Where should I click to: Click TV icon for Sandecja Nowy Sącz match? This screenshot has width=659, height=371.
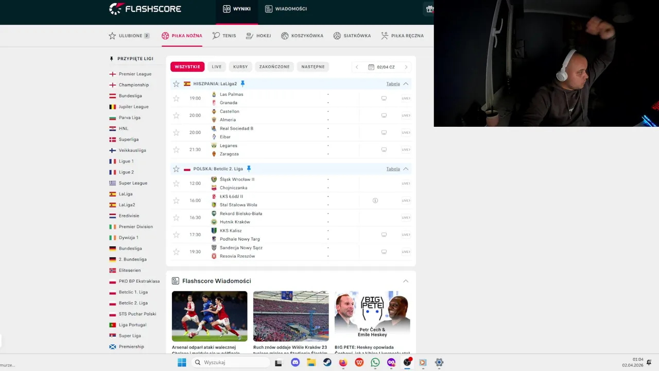click(x=384, y=252)
